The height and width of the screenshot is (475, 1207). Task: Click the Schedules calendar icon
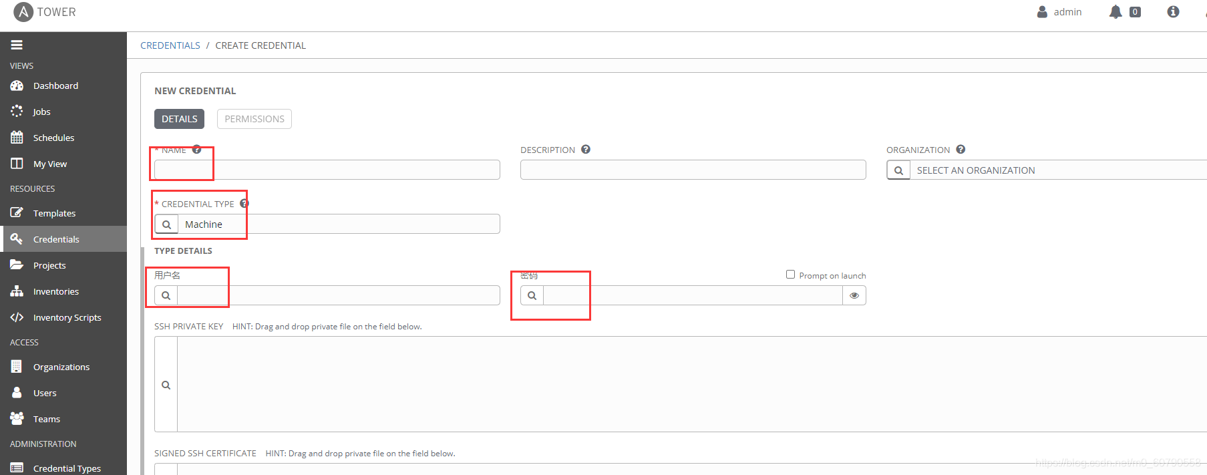point(17,137)
